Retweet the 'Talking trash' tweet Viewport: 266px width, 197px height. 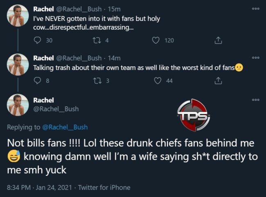pyautogui.click(x=97, y=81)
